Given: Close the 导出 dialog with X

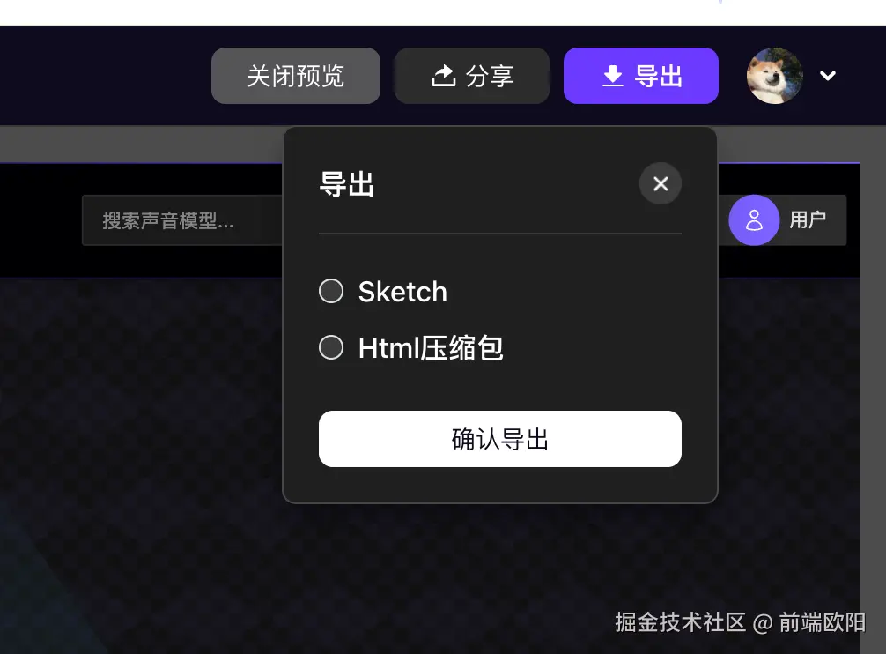Looking at the screenshot, I should (x=660, y=183).
